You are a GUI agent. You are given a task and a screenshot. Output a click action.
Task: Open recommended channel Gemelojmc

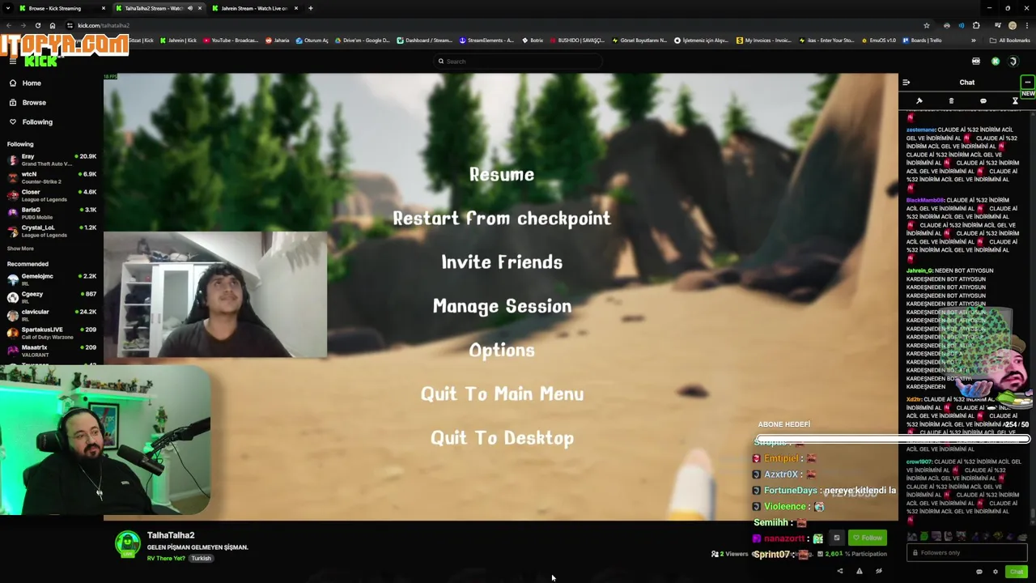pyautogui.click(x=52, y=279)
